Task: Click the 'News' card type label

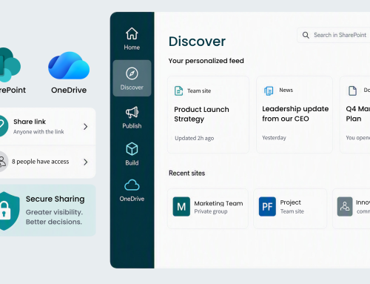Action: (286, 90)
